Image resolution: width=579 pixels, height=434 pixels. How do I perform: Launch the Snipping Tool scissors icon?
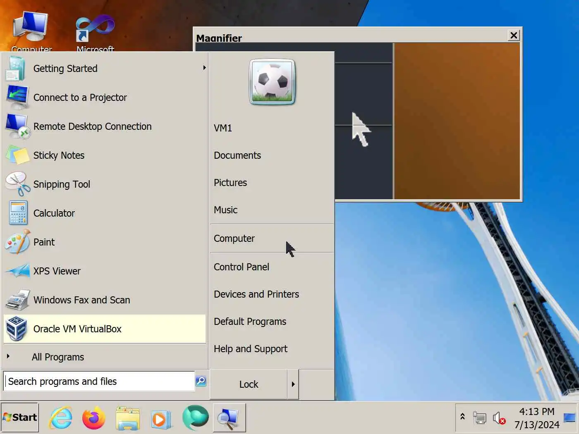click(17, 184)
